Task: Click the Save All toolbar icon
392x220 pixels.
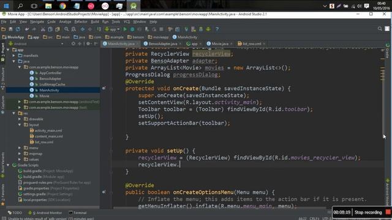Action: pos(10,29)
